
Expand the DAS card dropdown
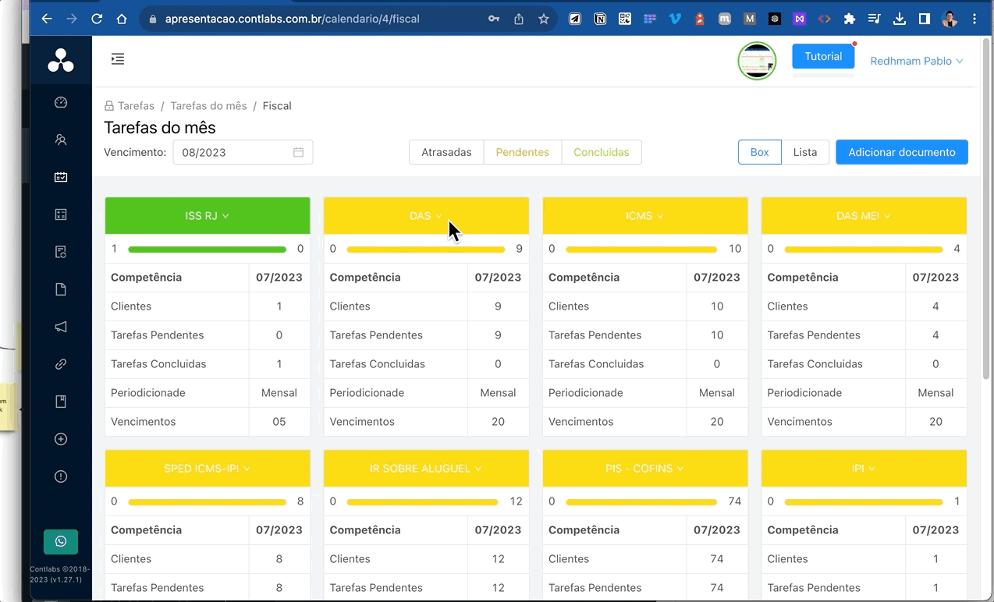(x=426, y=216)
